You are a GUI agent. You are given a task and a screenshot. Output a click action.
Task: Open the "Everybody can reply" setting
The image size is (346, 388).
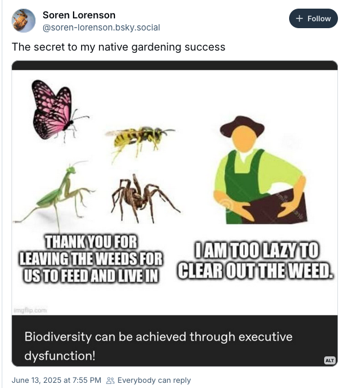point(154,380)
